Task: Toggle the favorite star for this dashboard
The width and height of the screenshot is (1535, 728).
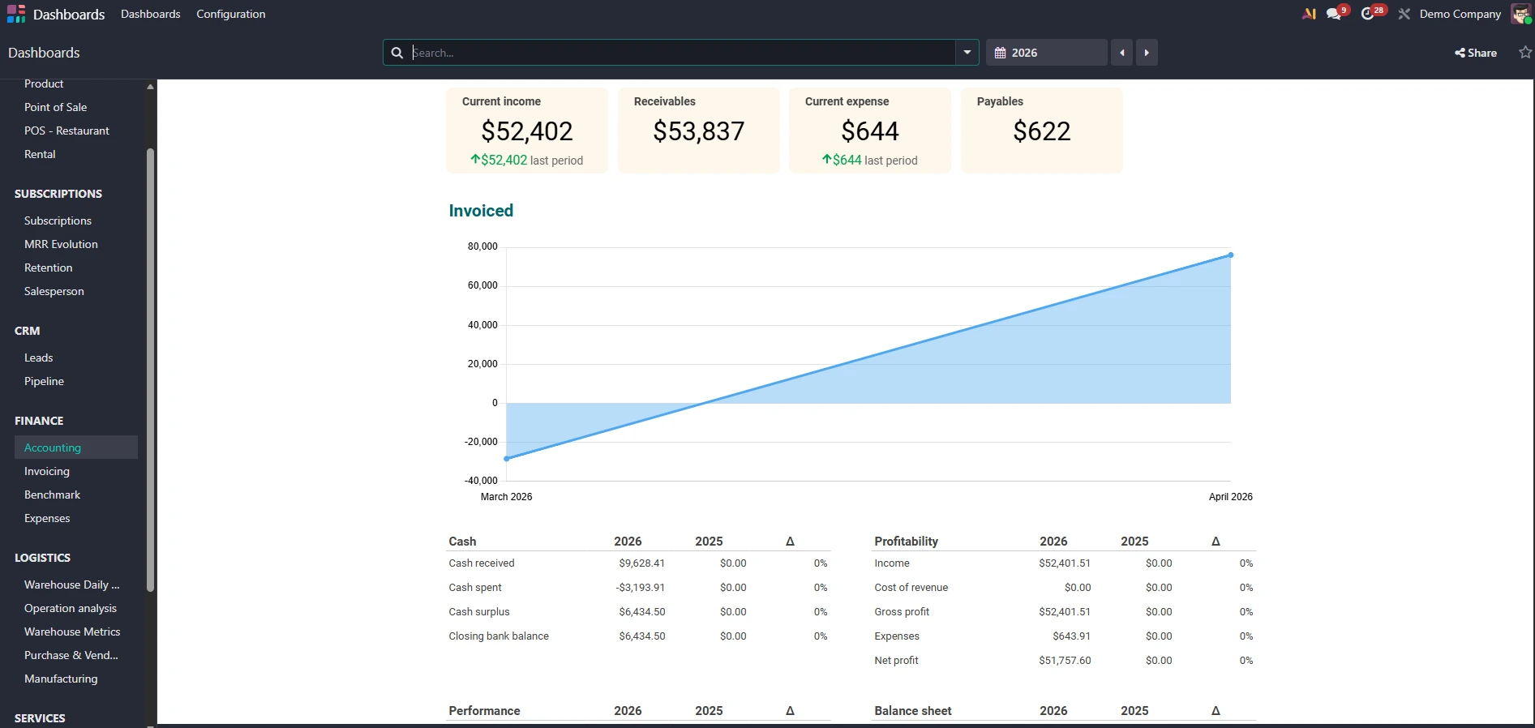Action: point(1525,53)
